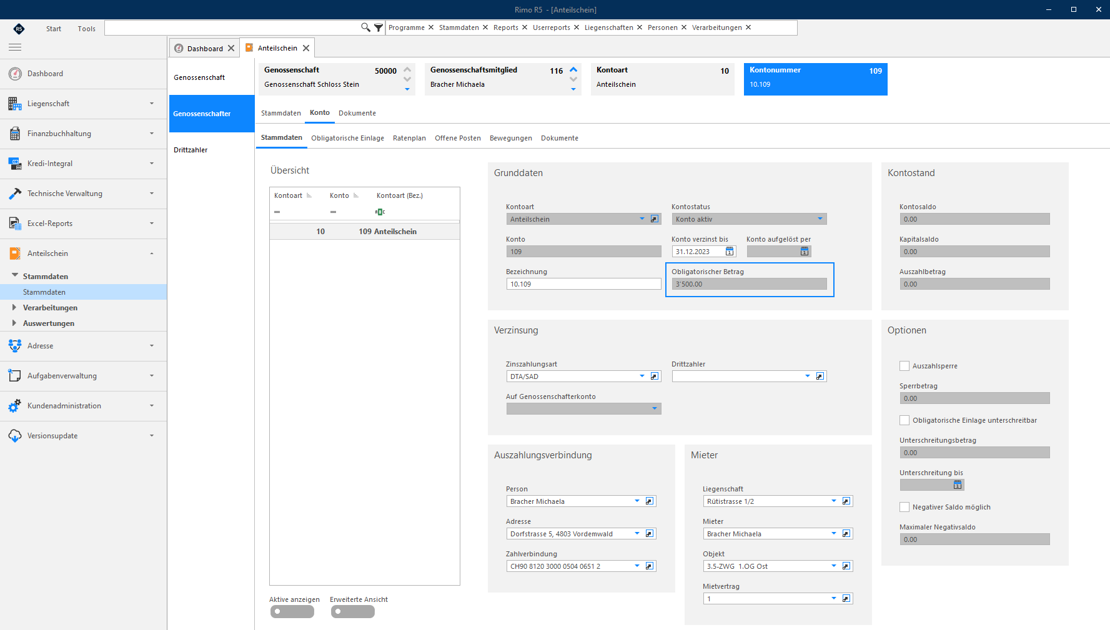Open lookup icon next to Zahlverbindung
This screenshot has height=630, width=1110.
coord(650,566)
